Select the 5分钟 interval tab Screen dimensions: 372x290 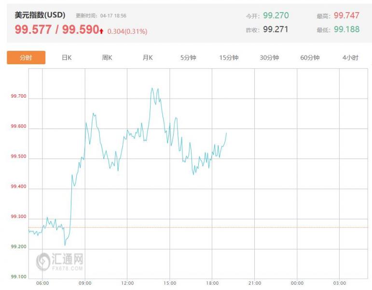coord(188,58)
